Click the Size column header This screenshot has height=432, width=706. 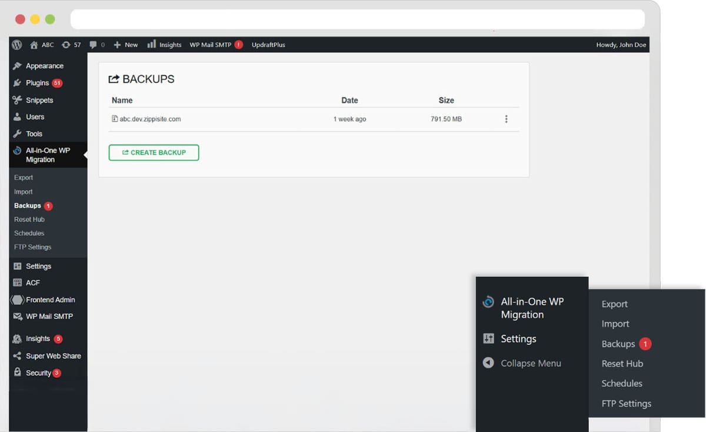pyautogui.click(x=446, y=101)
